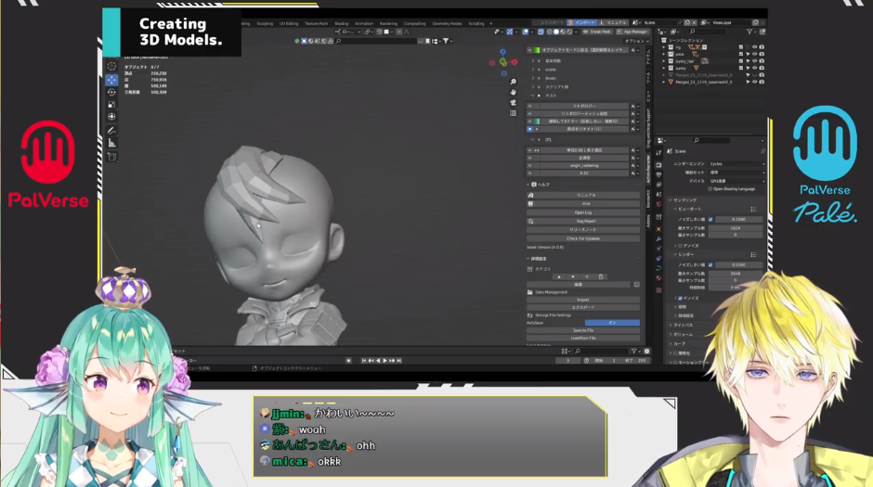This screenshot has height=487, width=873.
Task: Switch to the UV Editing workspace tab
Action: click(291, 23)
